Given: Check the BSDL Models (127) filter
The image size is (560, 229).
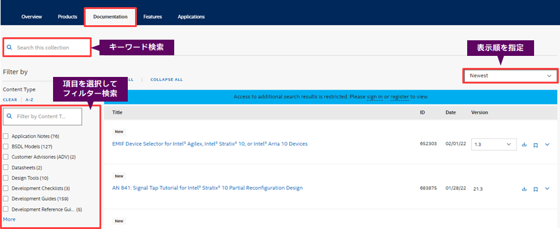Looking at the screenshot, I should (x=5, y=147).
